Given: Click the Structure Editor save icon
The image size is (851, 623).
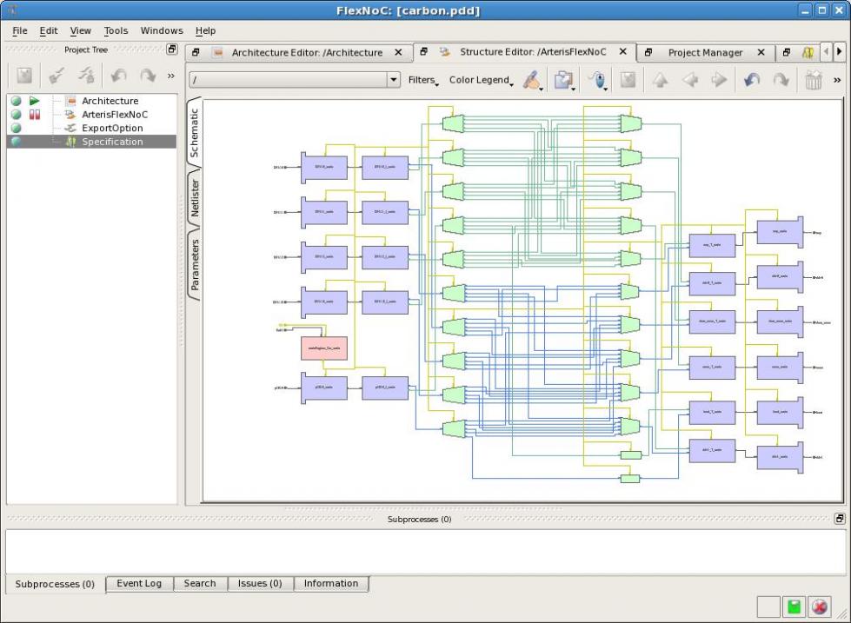Looking at the screenshot, I should (628, 80).
